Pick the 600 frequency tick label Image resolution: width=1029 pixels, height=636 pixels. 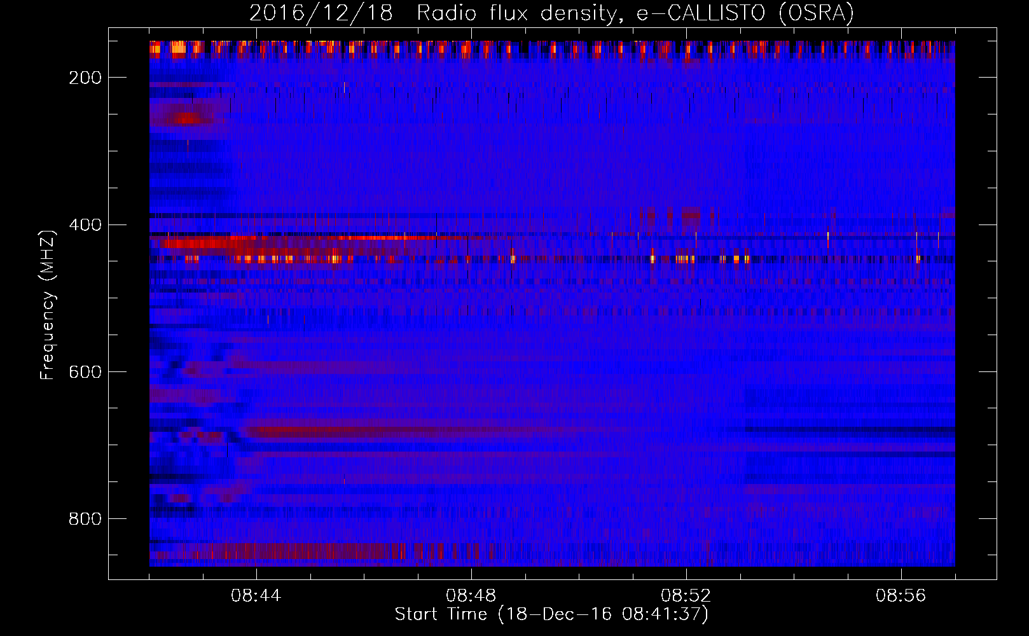(x=85, y=372)
